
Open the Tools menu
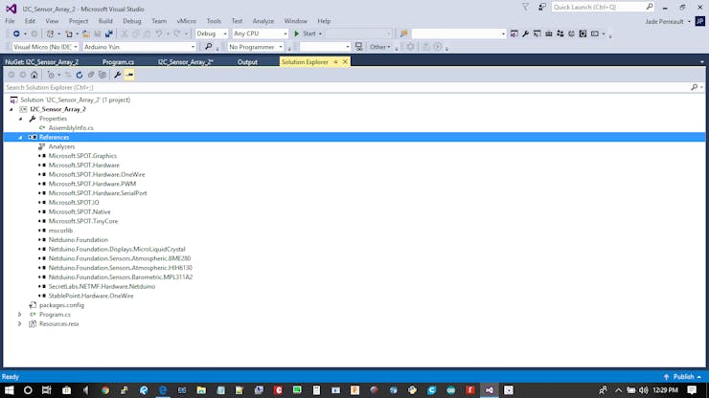[214, 21]
